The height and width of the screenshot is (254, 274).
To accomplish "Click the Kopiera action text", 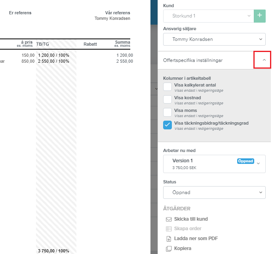I will [x=183, y=248].
